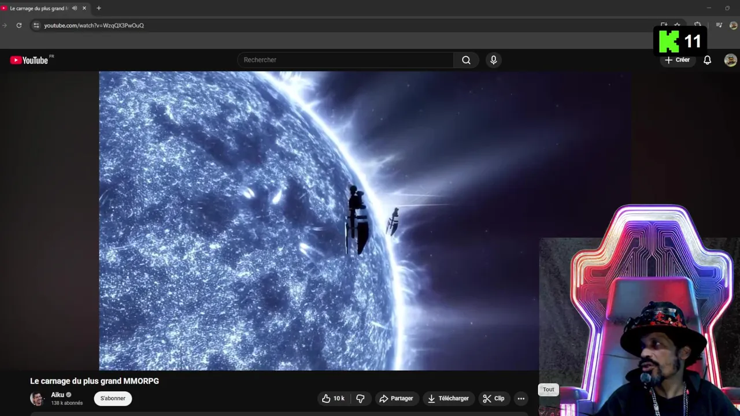Start voice search with the microphone icon
Viewport: 740px width, 416px height.
tap(493, 60)
